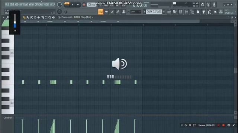The image size is (238, 133).
Task: Stop the Bandicam recording red square
Action: [x=223, y=125]
